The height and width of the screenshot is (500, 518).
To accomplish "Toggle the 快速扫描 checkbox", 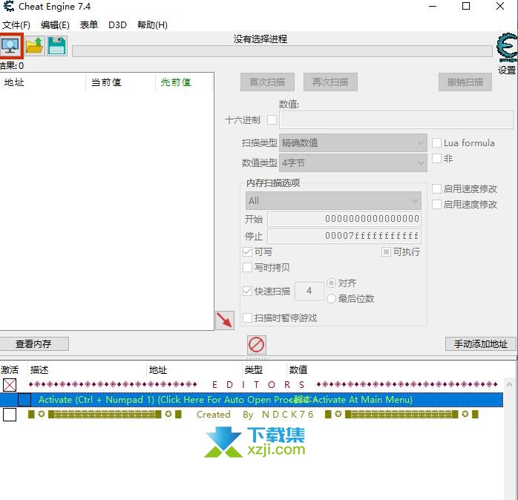I will pos(247,291).
